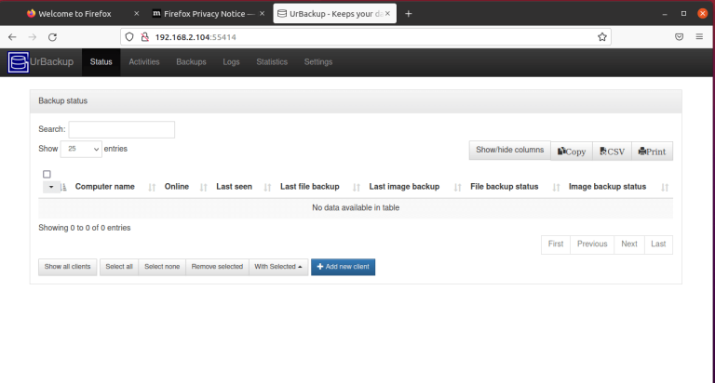Click the insecure connection lock icon

[145, 37]
